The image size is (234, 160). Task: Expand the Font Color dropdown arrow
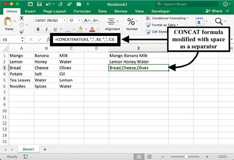[x=98, y=29]
